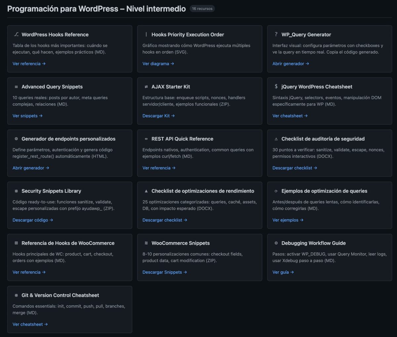Open Ver guía on Debugging Workflow Guide
The width and height of the screenshot is (397, 337).
click(283, 272)
